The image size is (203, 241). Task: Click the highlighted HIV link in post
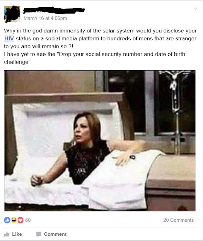point(9,38)
